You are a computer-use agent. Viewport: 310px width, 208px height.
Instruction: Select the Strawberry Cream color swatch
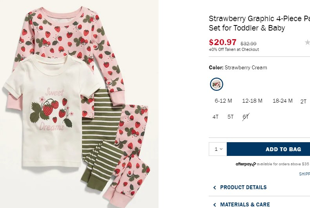point(216,84)
